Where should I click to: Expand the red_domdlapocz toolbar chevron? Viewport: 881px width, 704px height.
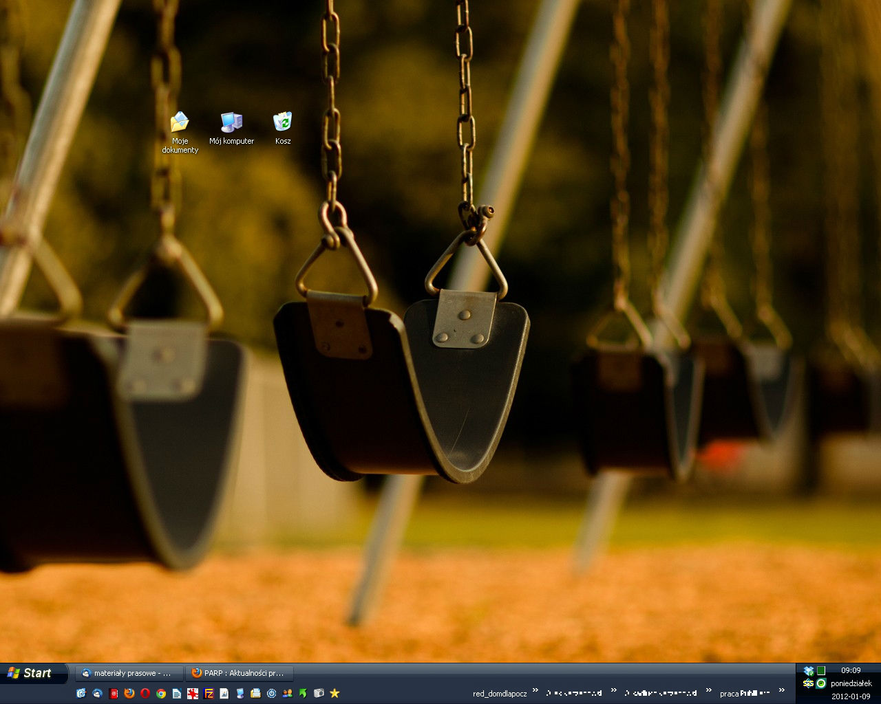tap(535, 690)
